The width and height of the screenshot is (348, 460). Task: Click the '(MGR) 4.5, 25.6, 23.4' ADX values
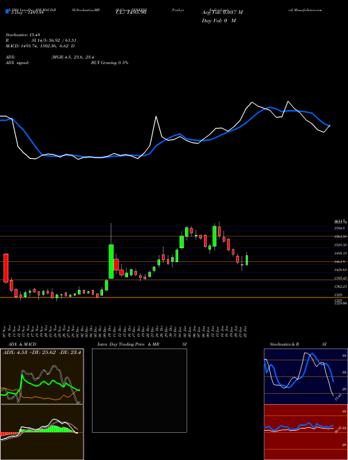[72, 57]
